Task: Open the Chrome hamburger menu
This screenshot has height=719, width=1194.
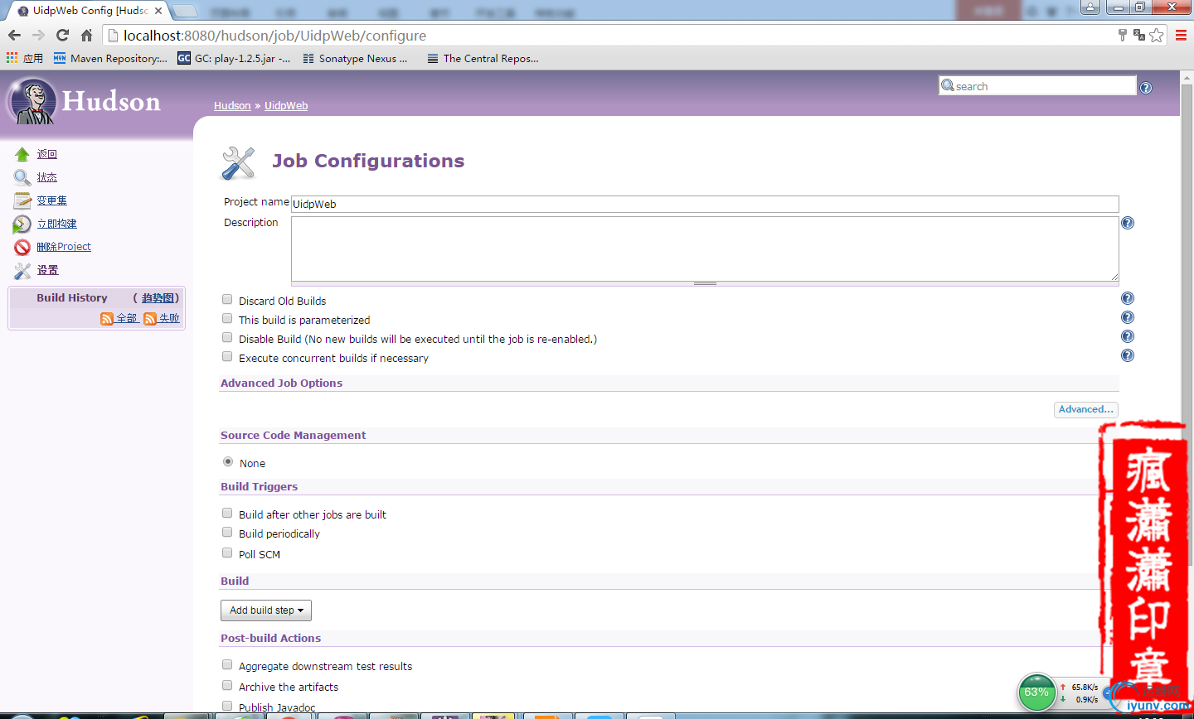Action: pos(1181,35)
